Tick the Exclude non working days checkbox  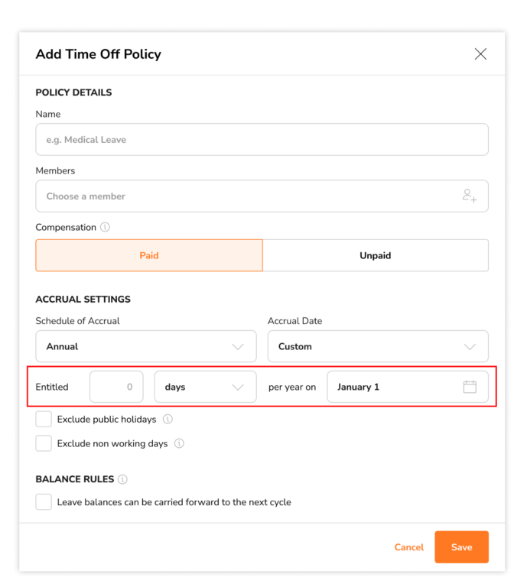point(44,443)
